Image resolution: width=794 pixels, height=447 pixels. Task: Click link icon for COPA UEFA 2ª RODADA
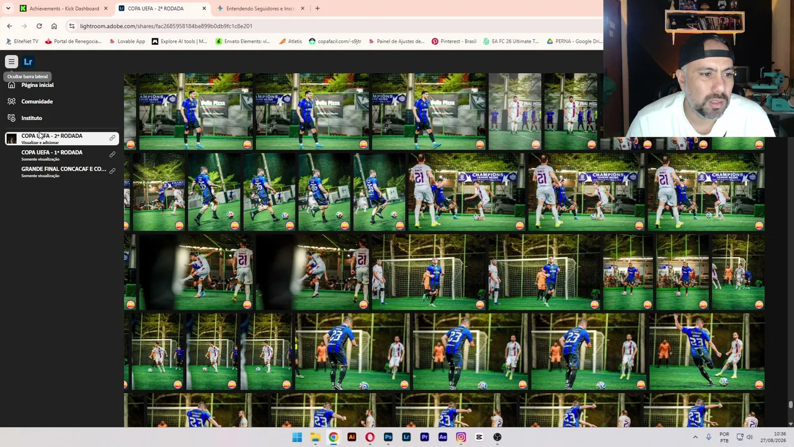point(112,138)
